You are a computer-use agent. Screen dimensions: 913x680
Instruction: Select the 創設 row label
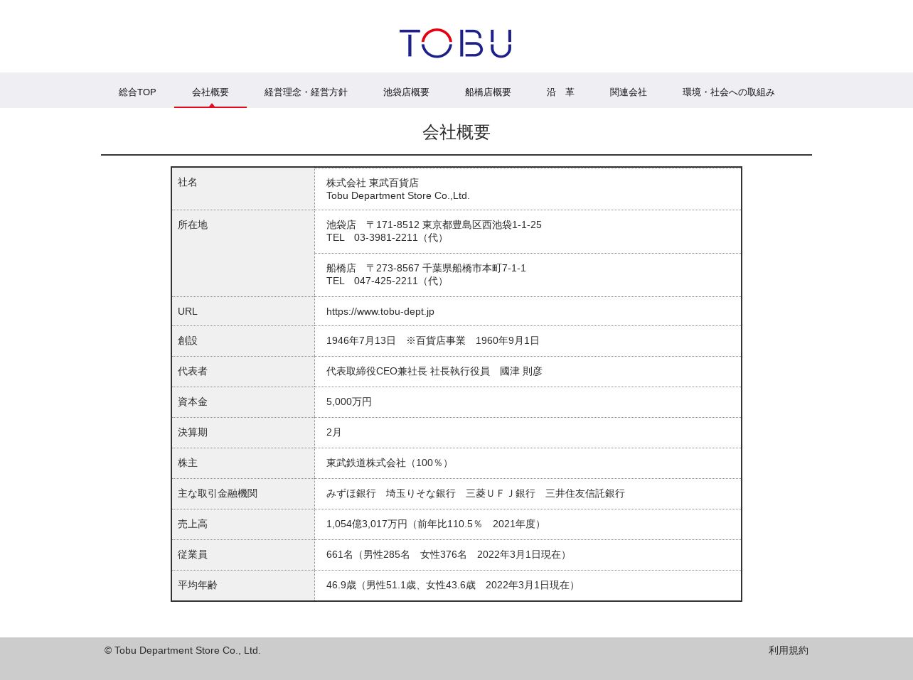(188, 340)
